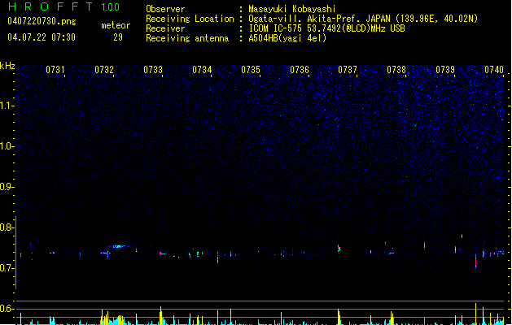Click the Observer field label
The height and width of the screenshot is (325, 512).
[165, 9]
